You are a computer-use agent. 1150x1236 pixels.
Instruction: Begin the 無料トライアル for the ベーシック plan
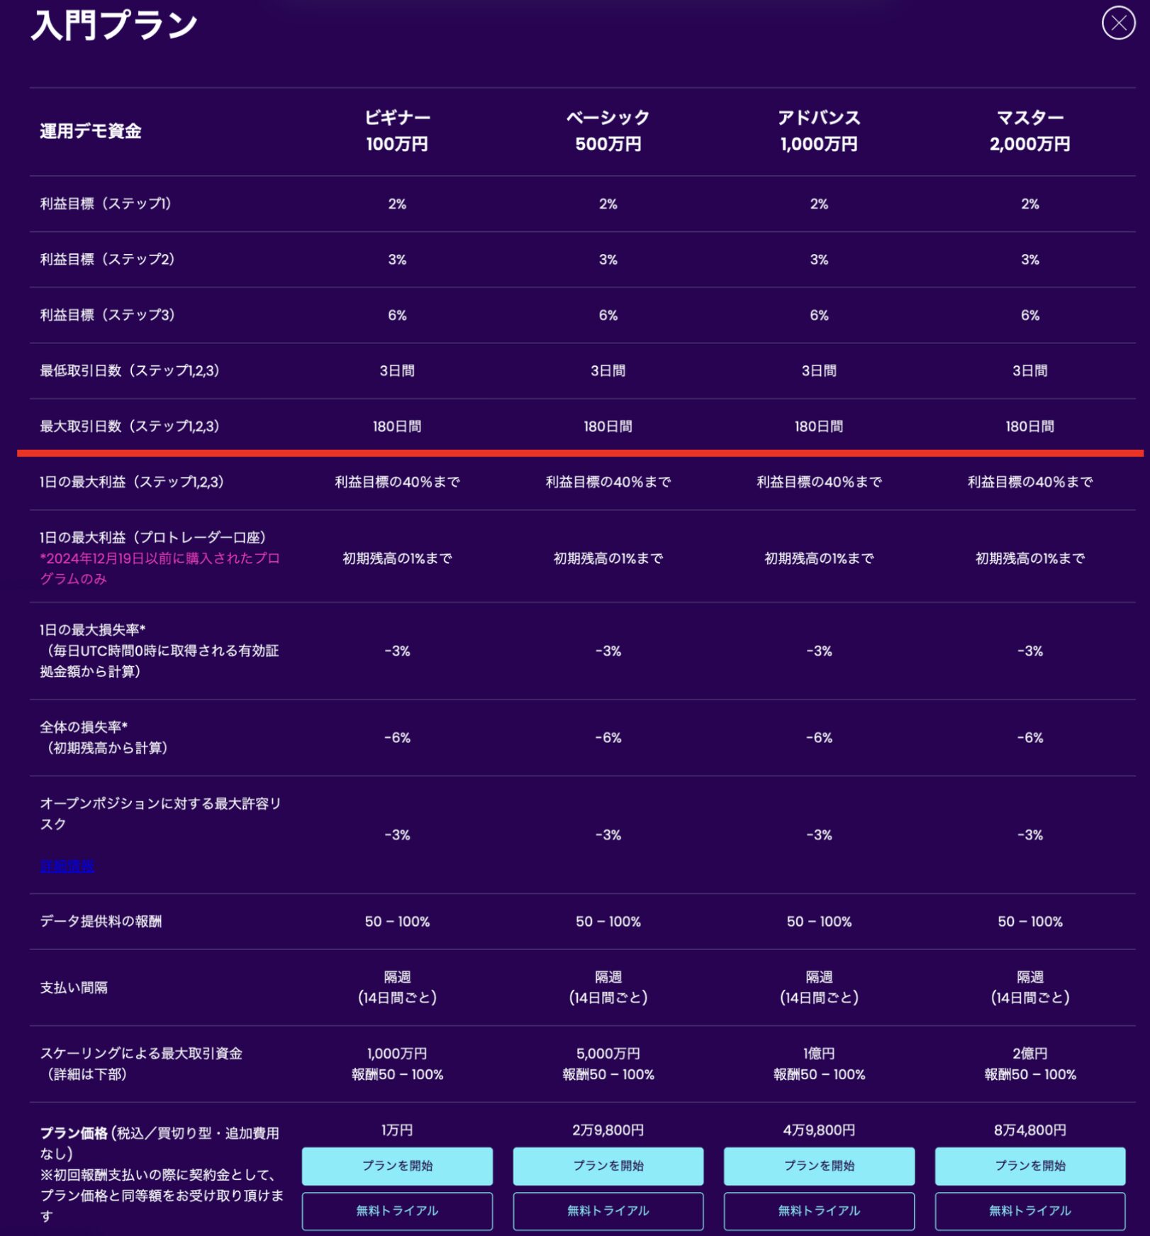[608, 1210]
